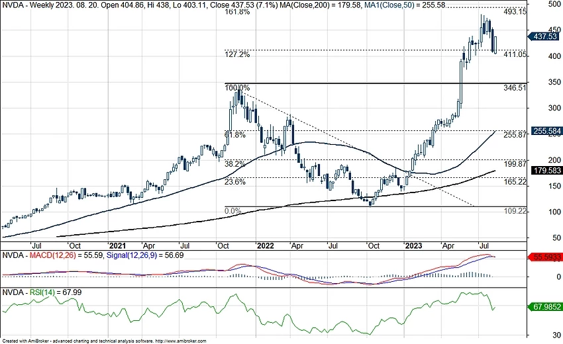This screenshot has width=563, height=344.
Task: Click the 255.87 price level value
Action: [x=515, y=135]
